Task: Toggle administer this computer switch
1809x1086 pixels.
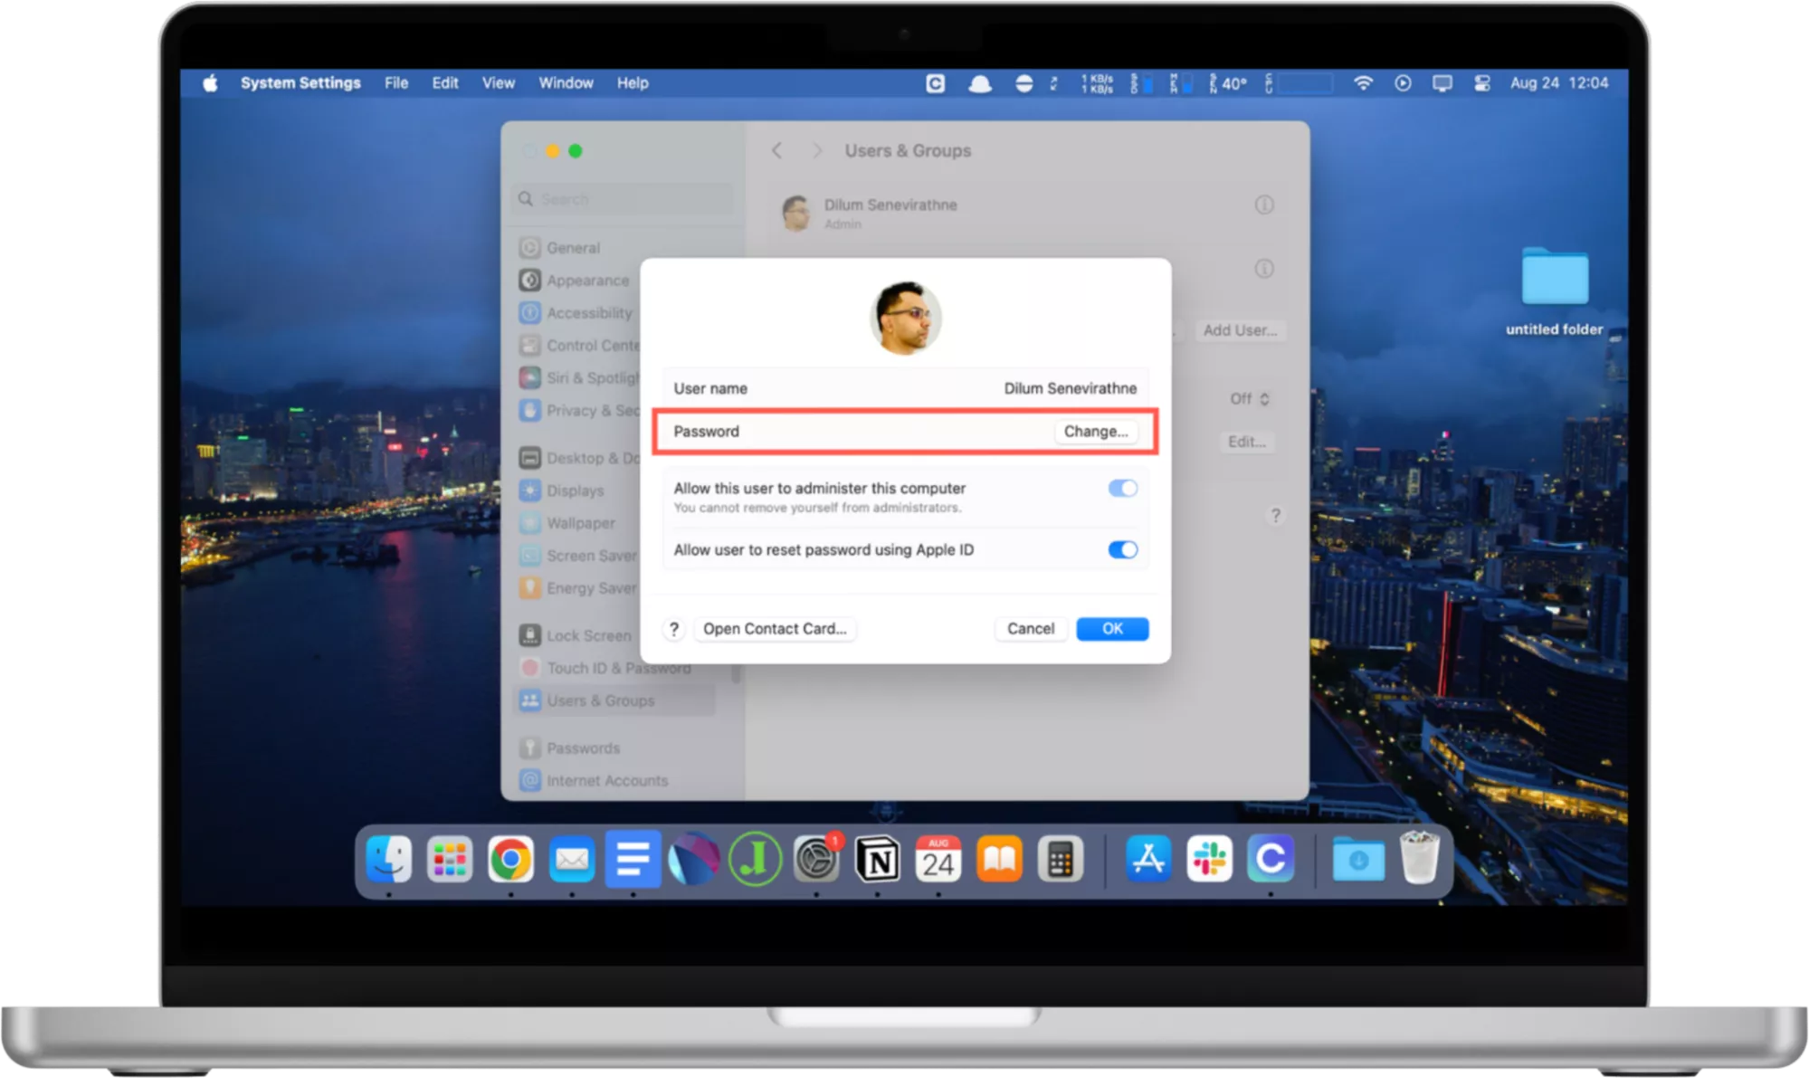Action: pos(1122,489)
